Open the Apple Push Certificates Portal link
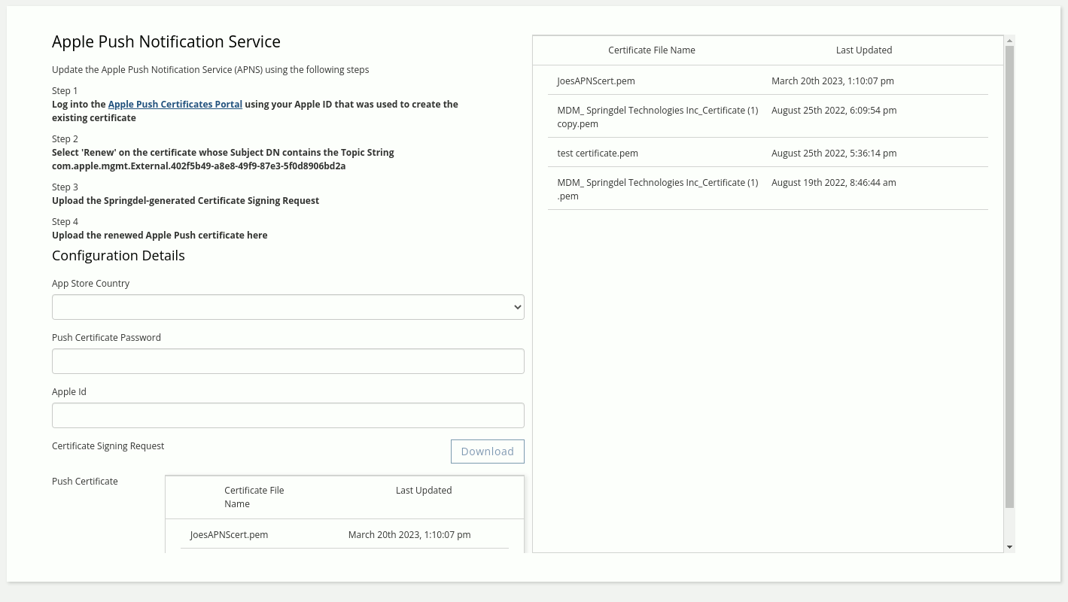 [175, 104]
